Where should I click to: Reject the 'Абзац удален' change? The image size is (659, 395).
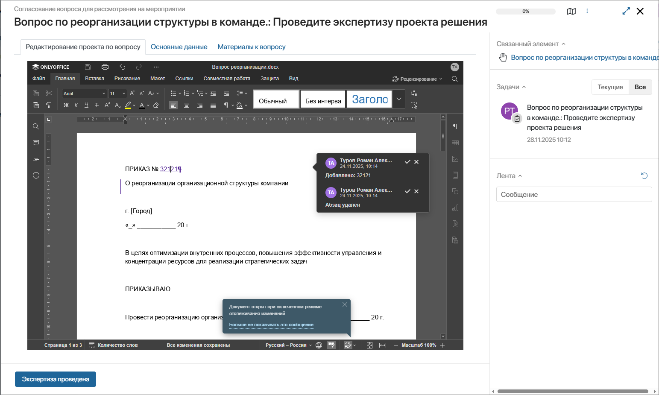tap(416, 191)
